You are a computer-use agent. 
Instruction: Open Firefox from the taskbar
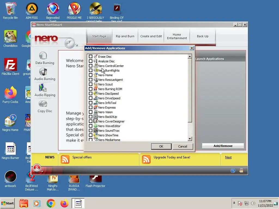pyautogui.click(x=64, y=203)
